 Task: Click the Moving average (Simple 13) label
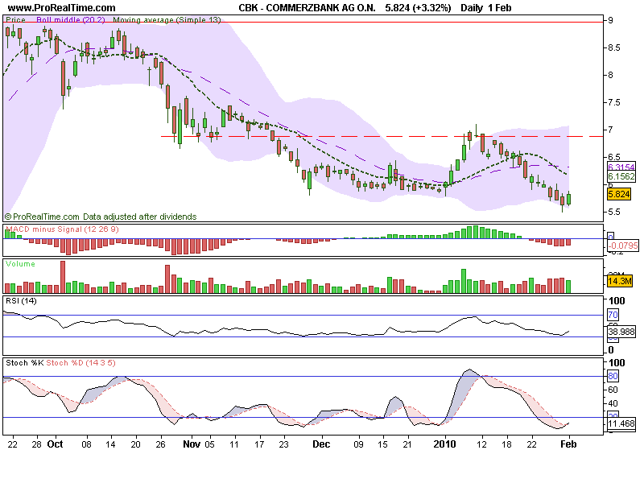tap(167, 19)
